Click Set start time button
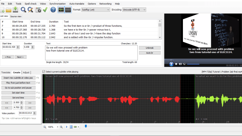Image resolution: width=242 pixels, height=136 pixels. 19,93
